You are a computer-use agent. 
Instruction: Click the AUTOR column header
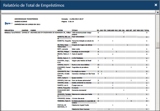click(x=60, y=30)
